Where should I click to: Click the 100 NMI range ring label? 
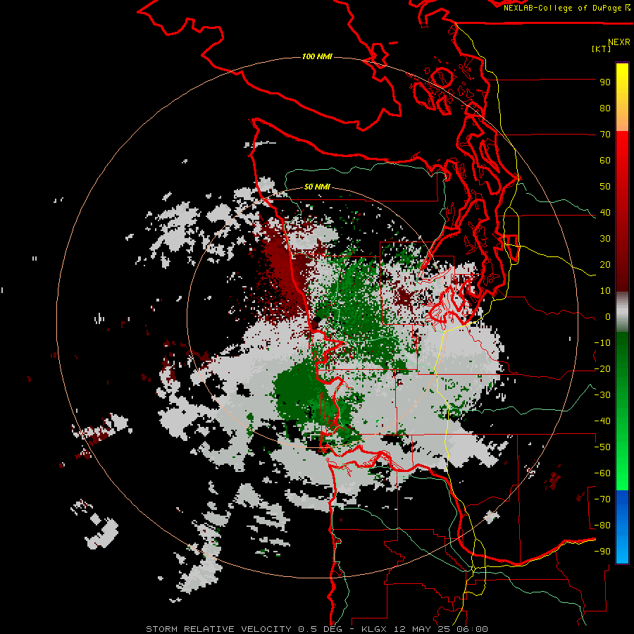click(x=317, y=56)
